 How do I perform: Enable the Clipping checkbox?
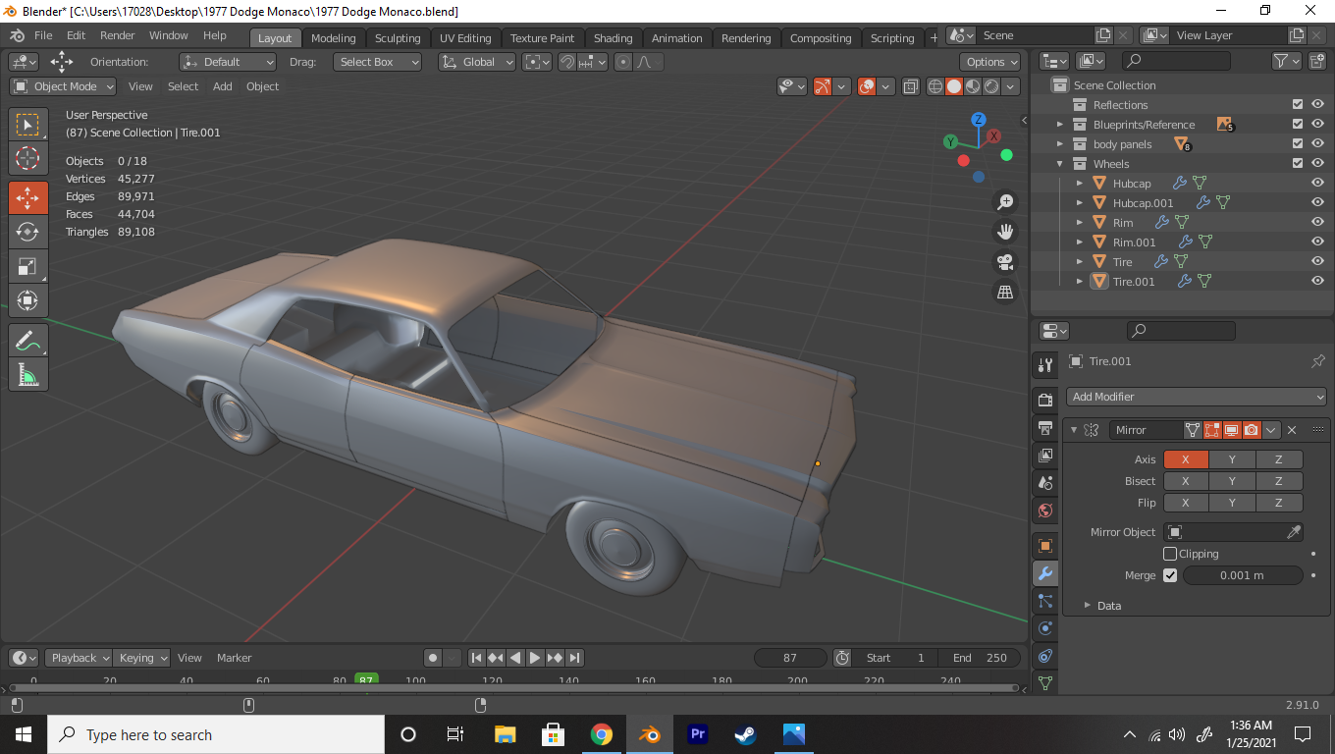(1170, 554)
